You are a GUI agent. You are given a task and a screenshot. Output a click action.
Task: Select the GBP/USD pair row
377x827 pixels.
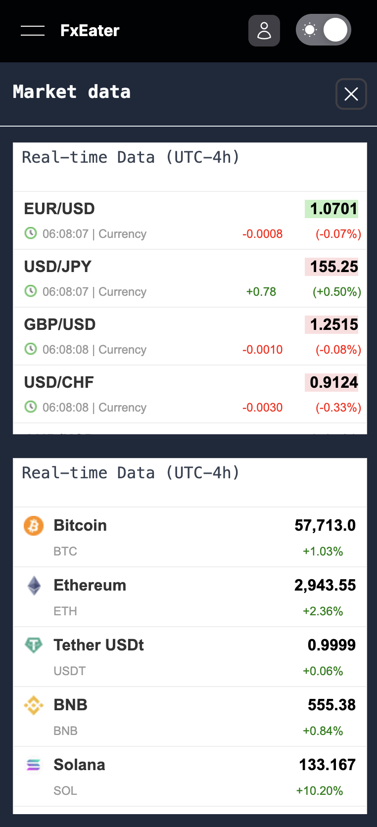click(190, 336)
